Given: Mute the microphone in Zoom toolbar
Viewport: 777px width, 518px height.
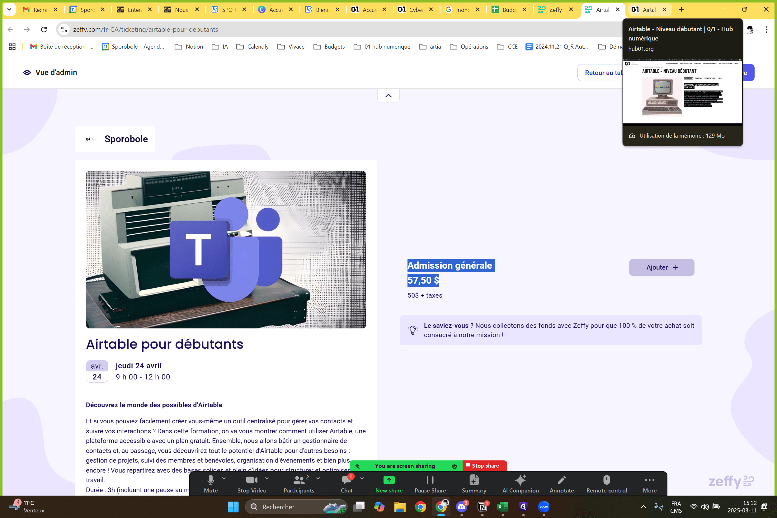Looking at the screenshot, I should coord(211,483).
